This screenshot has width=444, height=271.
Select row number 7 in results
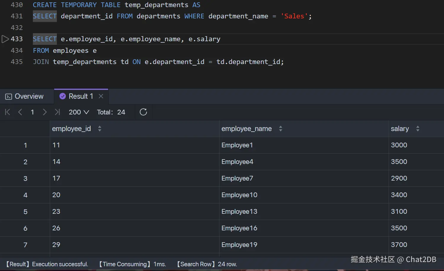coord(25,245)
